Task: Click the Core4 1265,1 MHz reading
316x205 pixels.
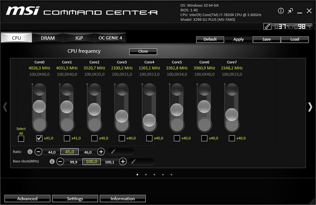Action: tap(149, 68)
